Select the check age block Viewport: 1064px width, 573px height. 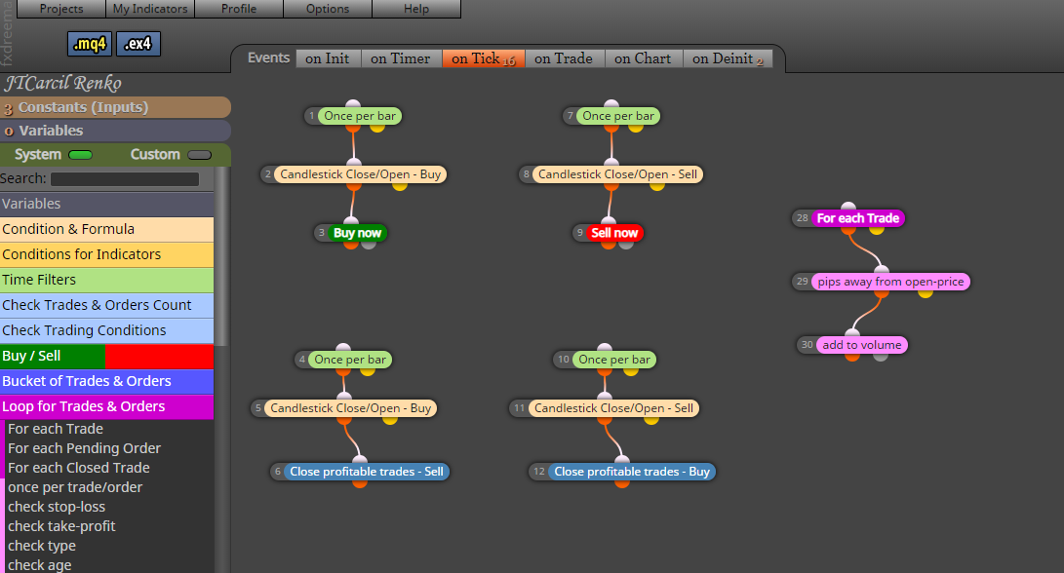coord(40,565)
